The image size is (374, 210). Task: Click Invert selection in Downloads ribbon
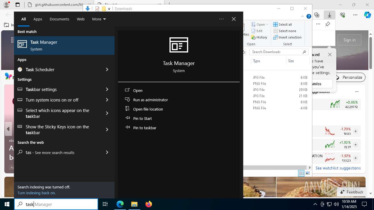(287, 37)
